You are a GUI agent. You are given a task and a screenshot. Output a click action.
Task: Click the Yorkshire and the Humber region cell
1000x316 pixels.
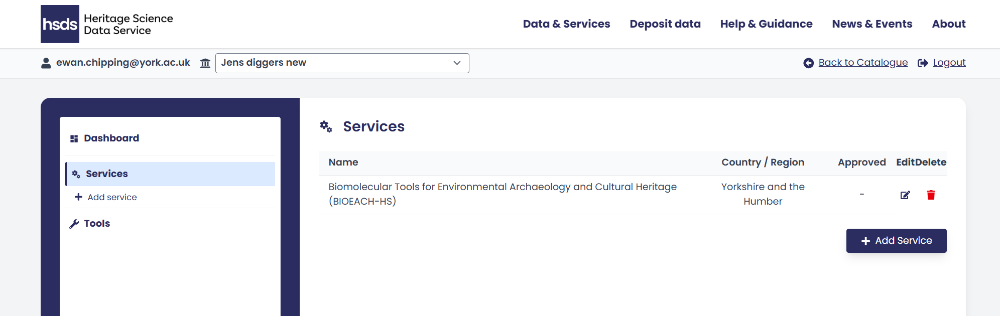763,194
